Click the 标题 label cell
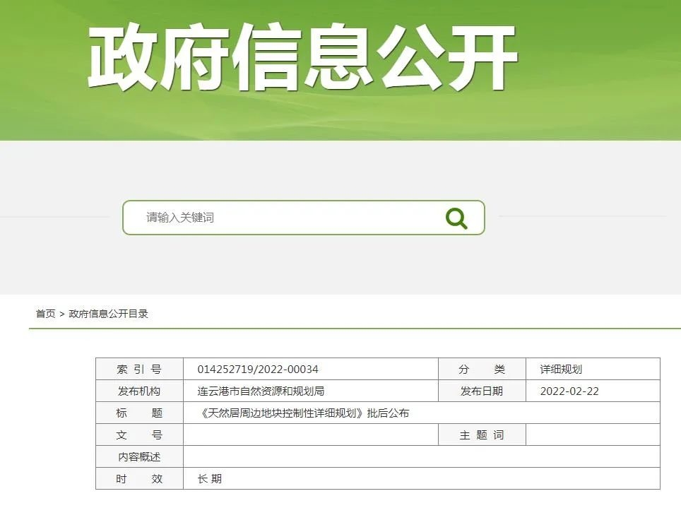681x508 pixels. 139,413
